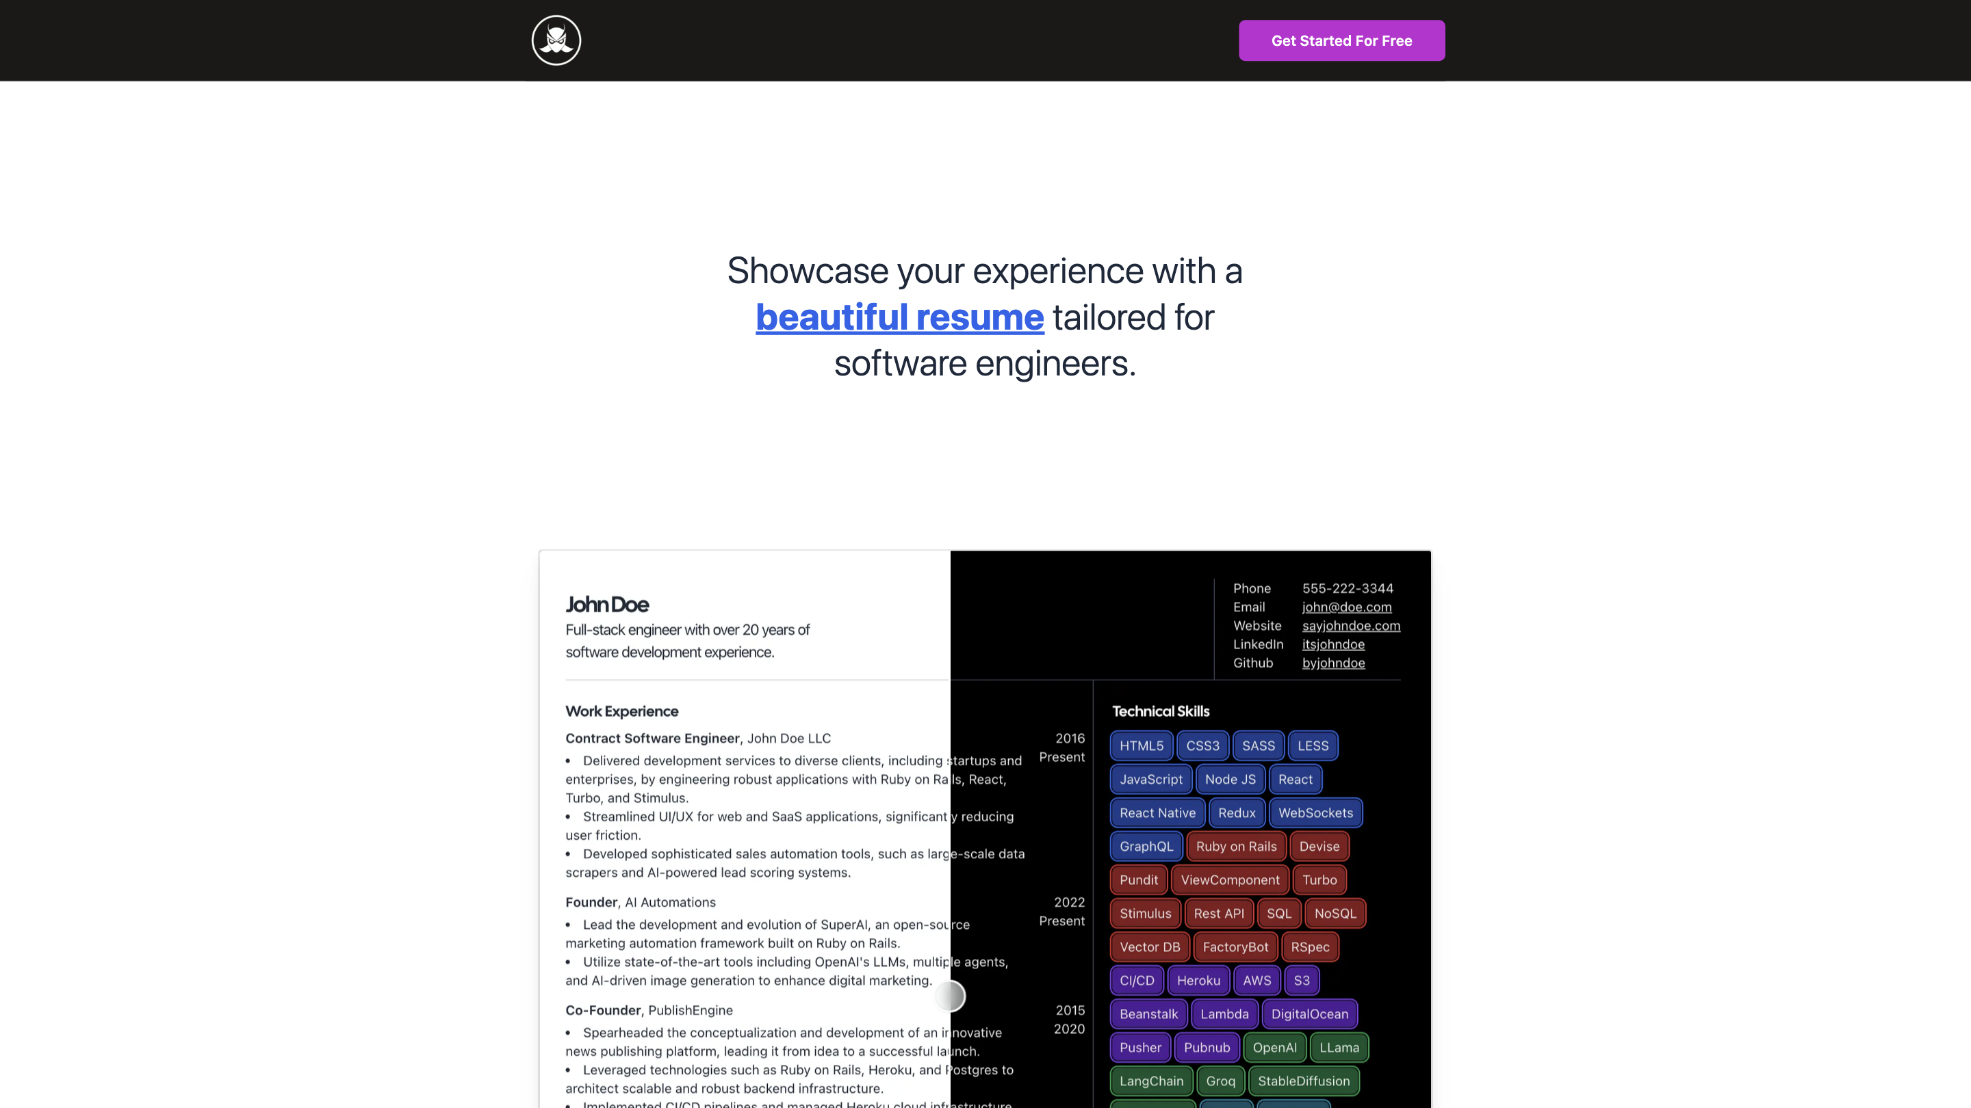The image size is (1971, 1108).
Task: Click the React Native skill badge
Action: [x=1157, y=813]
